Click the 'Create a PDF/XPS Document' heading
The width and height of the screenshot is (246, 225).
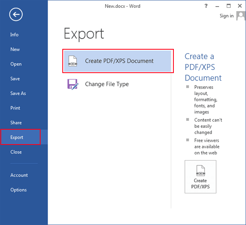click(203, 67)
